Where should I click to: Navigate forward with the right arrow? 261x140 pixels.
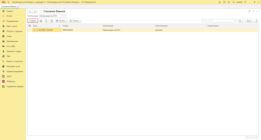[35, 11]
